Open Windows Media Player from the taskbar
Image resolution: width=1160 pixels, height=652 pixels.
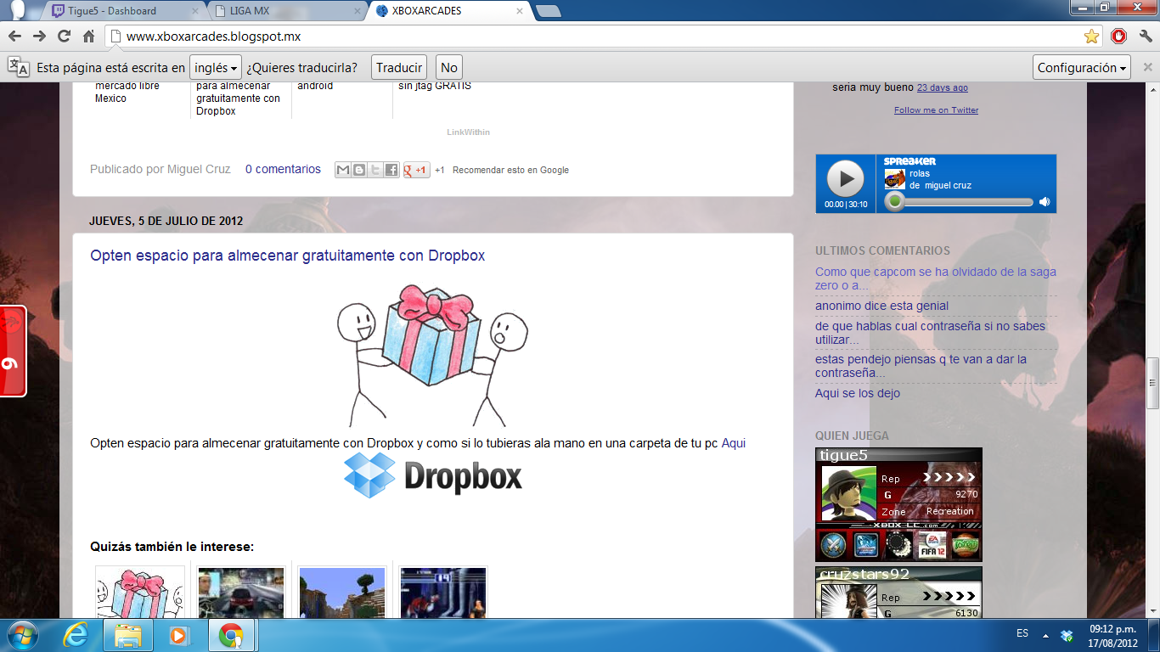(178, 635)
